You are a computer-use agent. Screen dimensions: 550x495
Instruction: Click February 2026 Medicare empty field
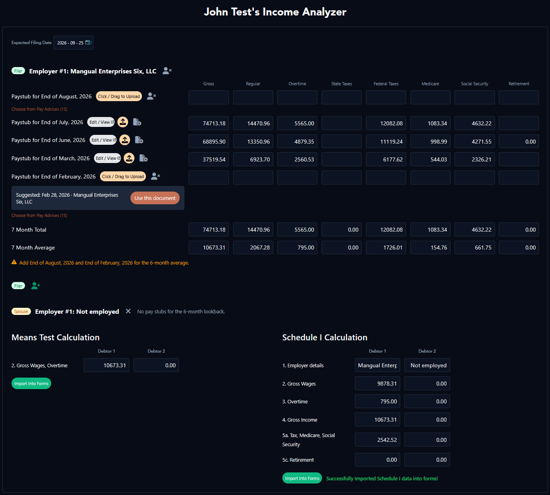pos(430,177)
